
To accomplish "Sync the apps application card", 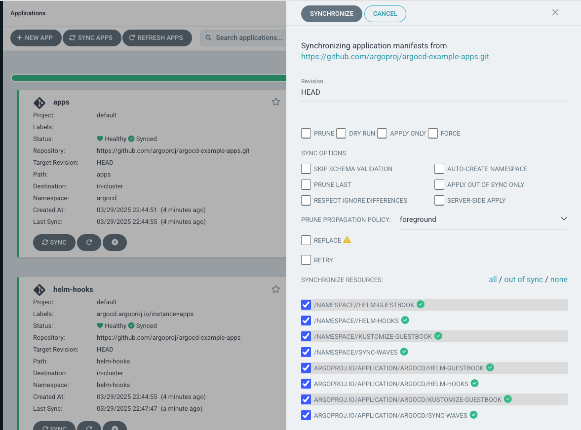I will (x=54, y=243).
